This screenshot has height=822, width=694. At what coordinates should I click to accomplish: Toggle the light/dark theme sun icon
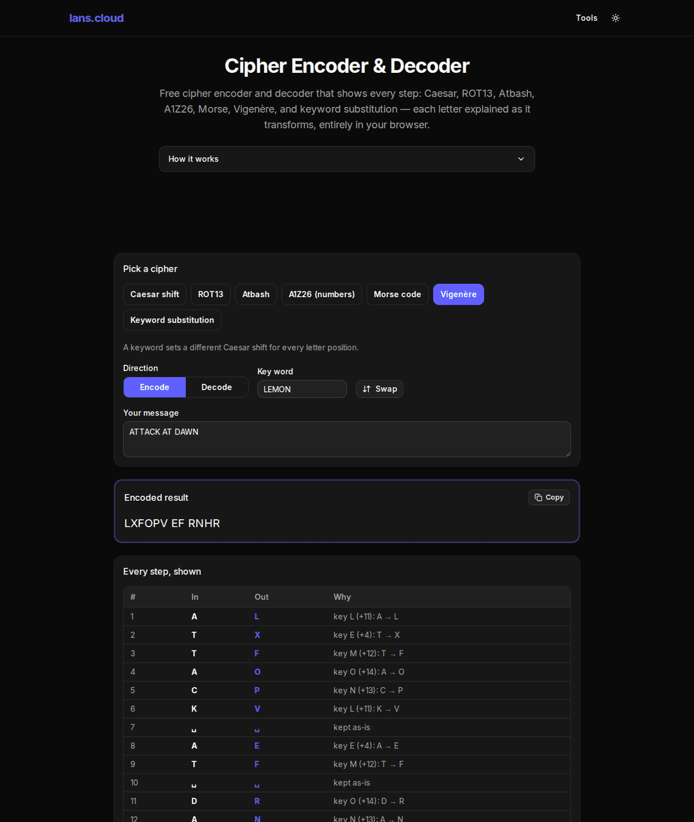coord(615,18)
